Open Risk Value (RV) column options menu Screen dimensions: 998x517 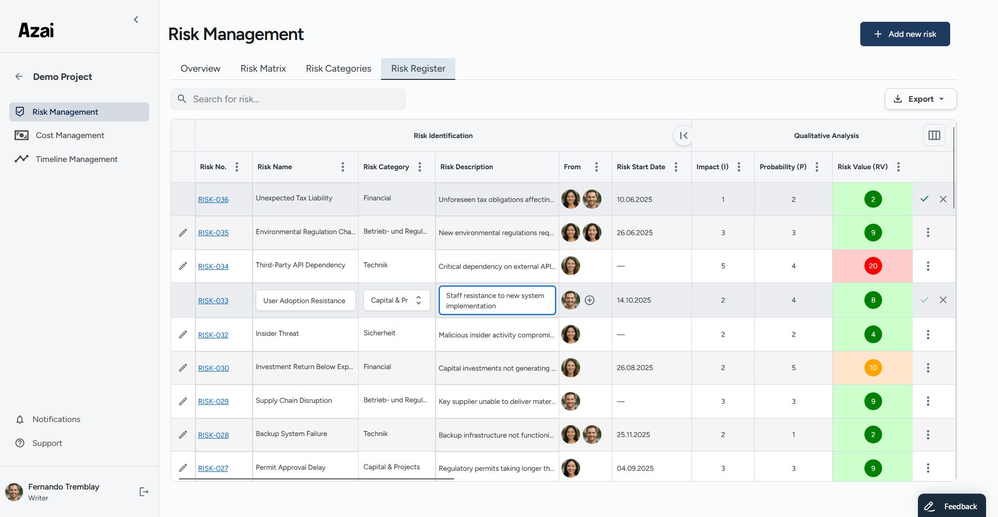898,167
